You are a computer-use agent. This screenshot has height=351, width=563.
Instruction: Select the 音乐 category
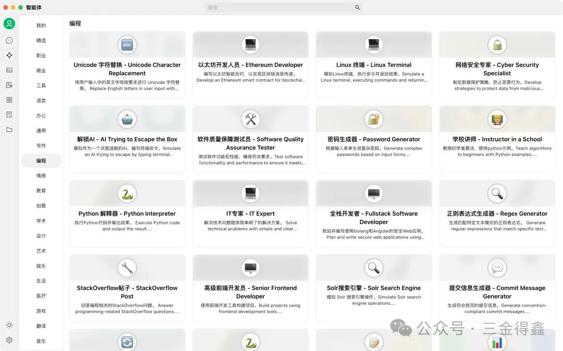click(x=41, y=341)
